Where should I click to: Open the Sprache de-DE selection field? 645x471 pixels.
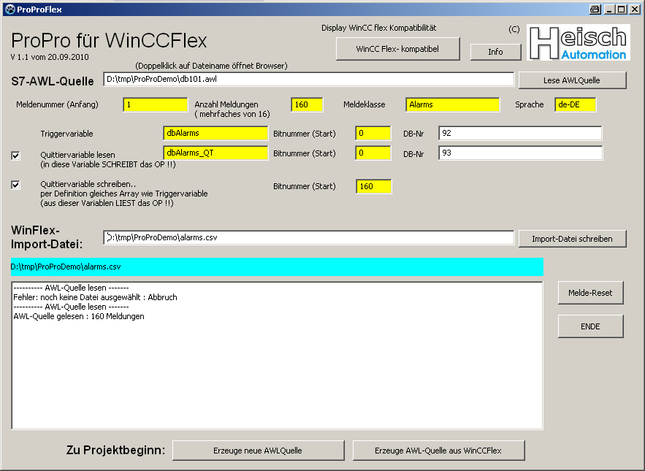point(575,104)
